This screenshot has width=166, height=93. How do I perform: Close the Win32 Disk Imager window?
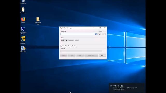pos(105,28)
